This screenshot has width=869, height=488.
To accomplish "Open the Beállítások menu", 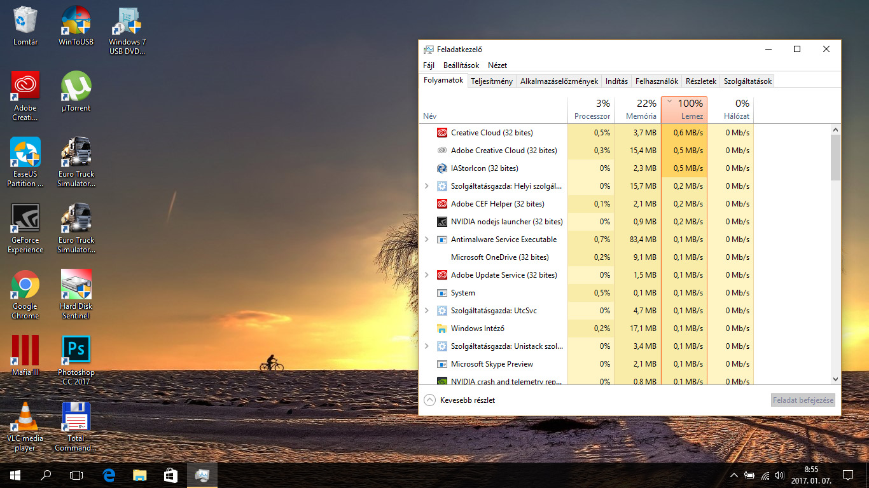I will [x=461, y=65].
